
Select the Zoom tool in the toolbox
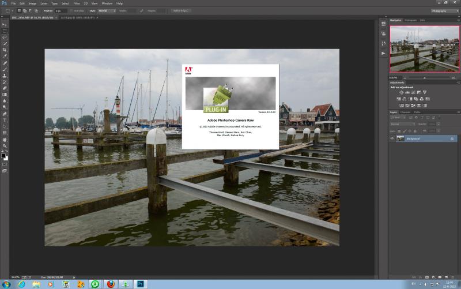click(x=5, y=146)
